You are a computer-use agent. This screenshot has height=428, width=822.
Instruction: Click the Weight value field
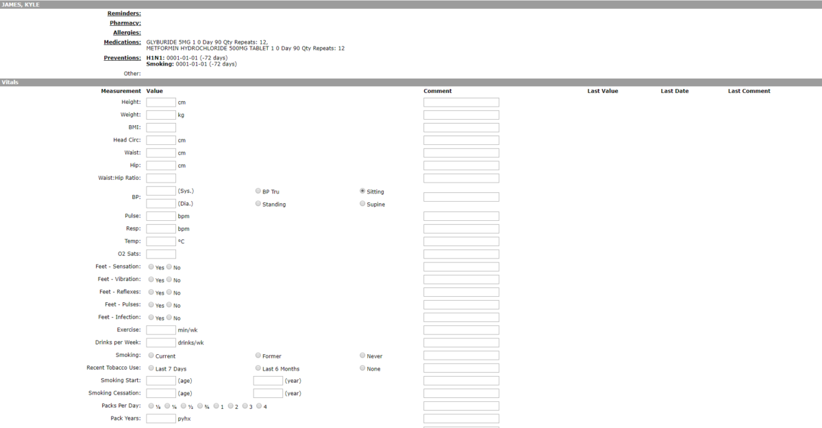pyautogui.click(x=160, y=114)
